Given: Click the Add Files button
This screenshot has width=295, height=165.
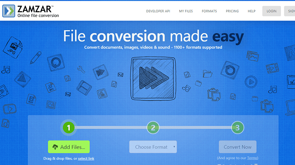Looking at the screenshot, I should click(69, 147).
